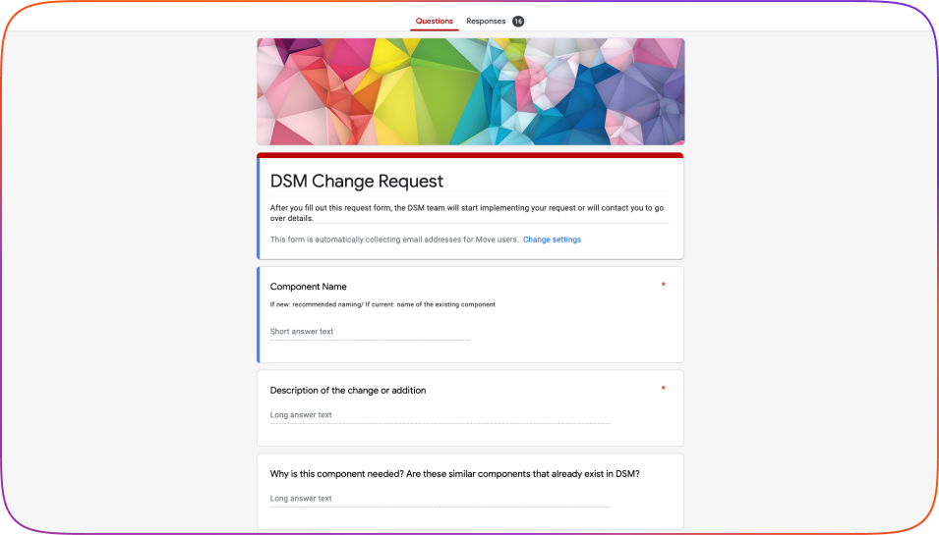
Task: Click the Component Name naming hint description
Action: [382, 304]
